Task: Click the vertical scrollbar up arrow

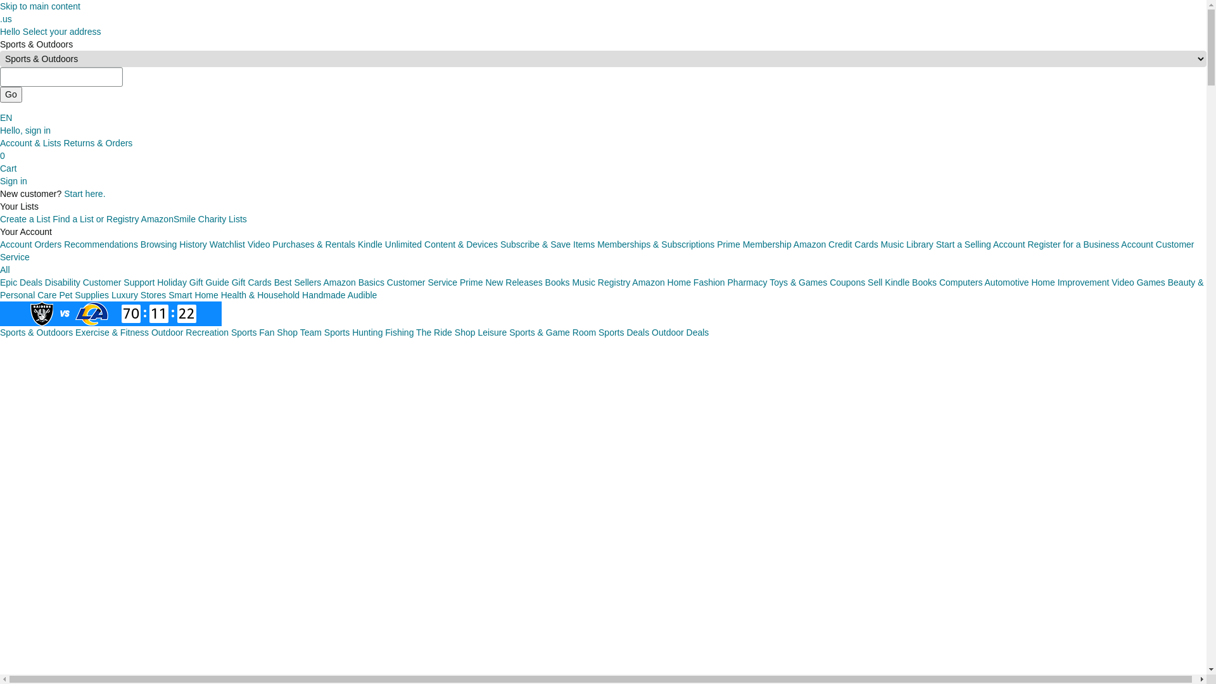Action: pos(1211,5)
